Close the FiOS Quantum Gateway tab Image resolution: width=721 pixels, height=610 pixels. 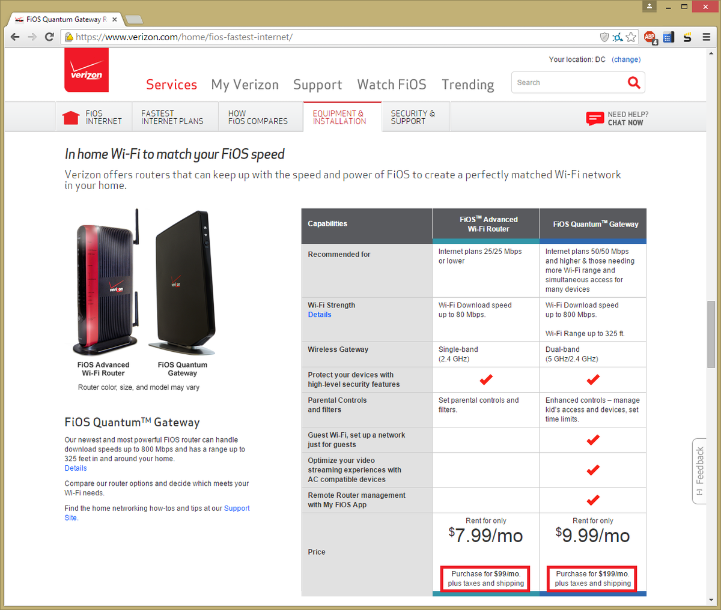pyautogui.click(x=115, y=19)
